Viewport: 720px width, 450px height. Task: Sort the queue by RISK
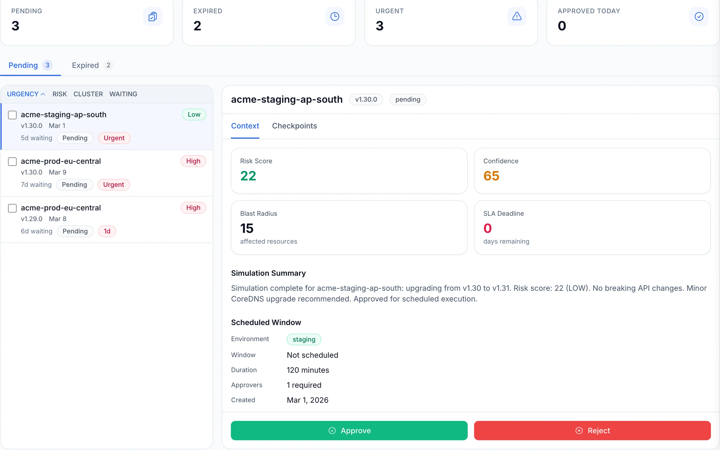coord(60,94)
